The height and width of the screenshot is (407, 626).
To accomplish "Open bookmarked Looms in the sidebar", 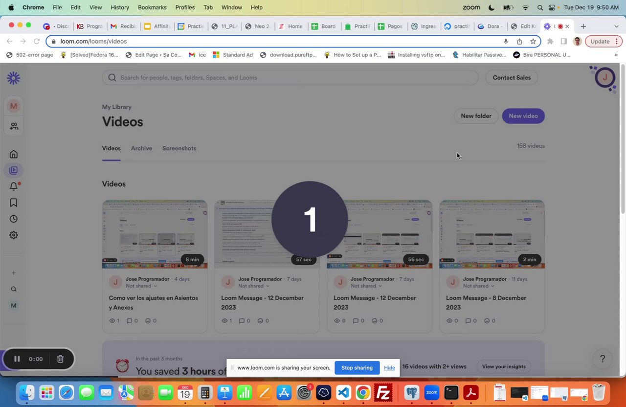I will (x=14, y=203).
